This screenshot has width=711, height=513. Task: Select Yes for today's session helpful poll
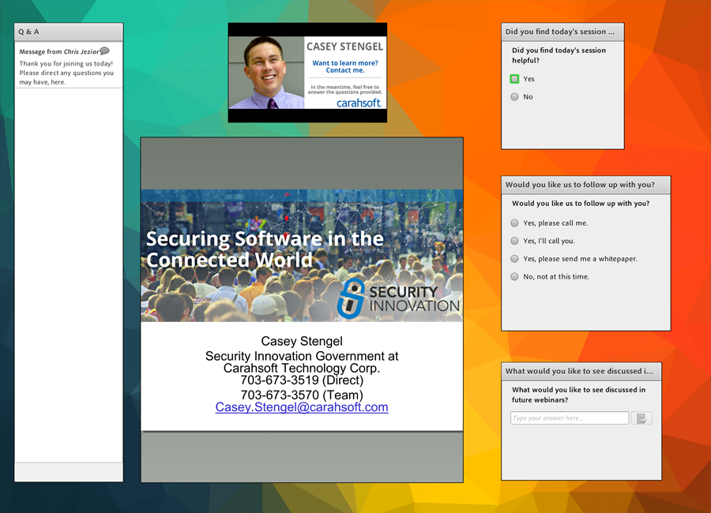(x=514, y=79)
